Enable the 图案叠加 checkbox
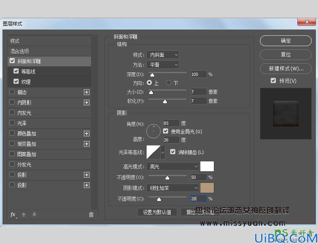318x244 pixels. coord(12,154)
